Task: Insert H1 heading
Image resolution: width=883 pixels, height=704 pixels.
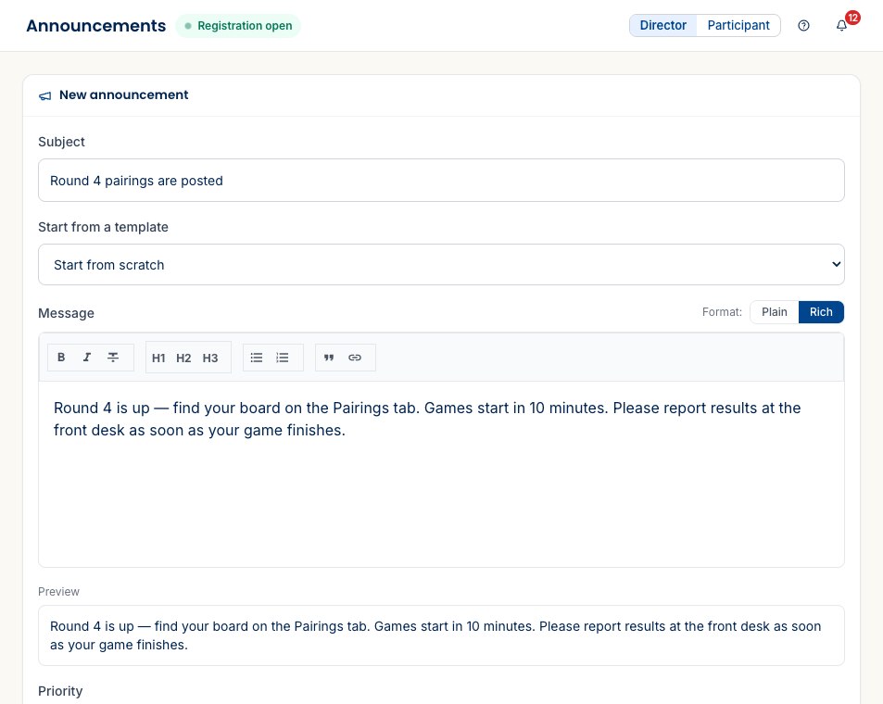Action: pos(158,358)
